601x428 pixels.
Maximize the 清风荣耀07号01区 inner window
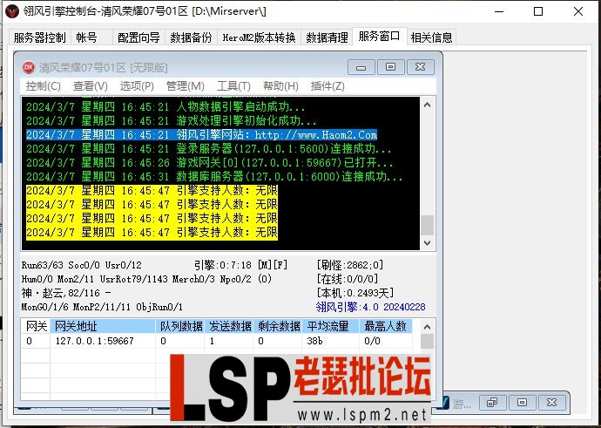390,67
